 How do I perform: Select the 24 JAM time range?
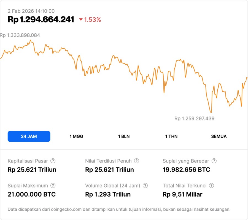tap(29, 136)
